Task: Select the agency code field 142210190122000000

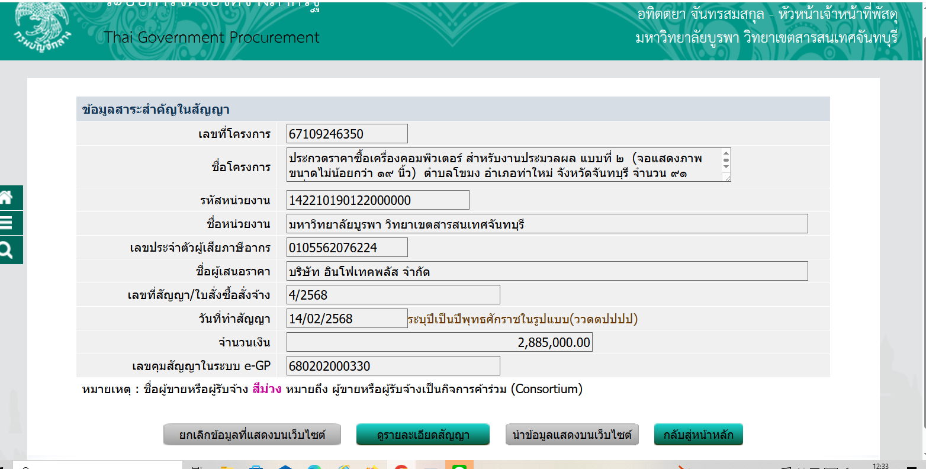Action: coord(377,200)
